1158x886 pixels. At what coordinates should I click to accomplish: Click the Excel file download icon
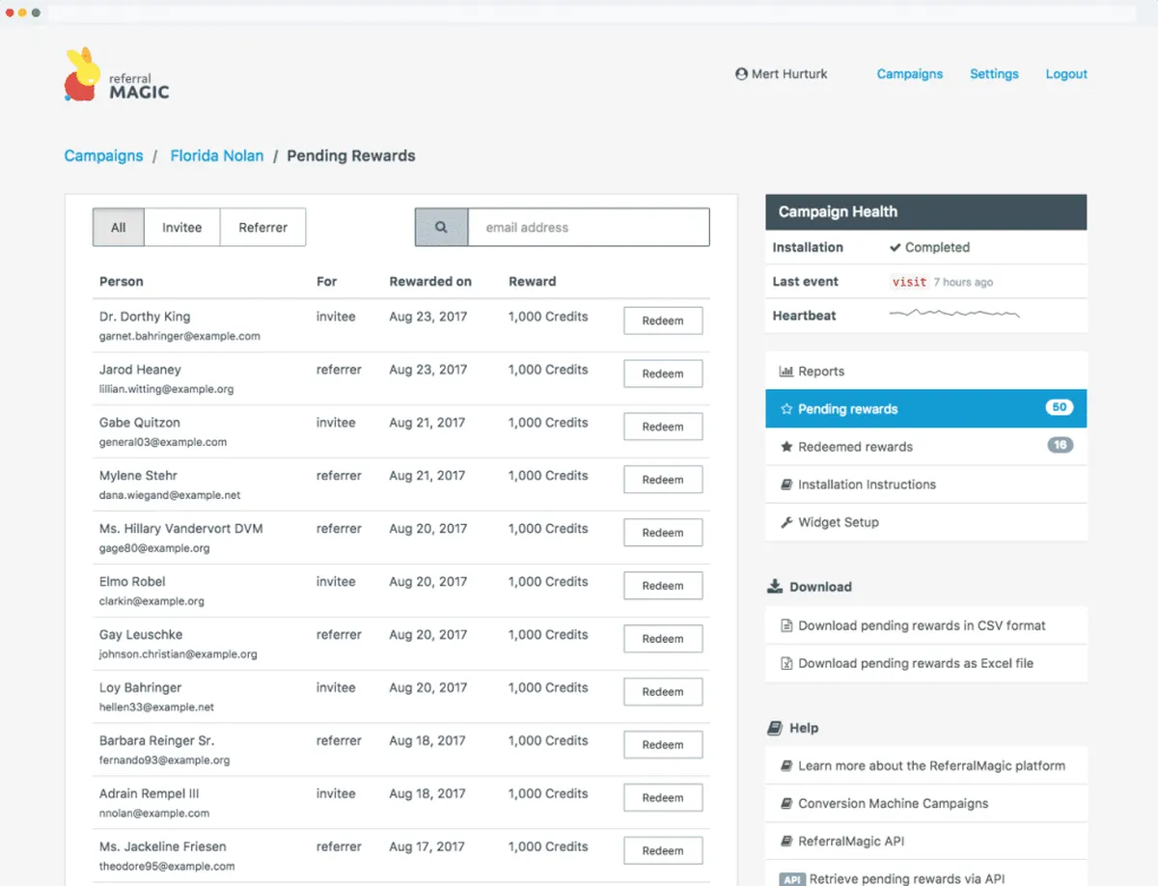pyautogui.click(x=786, y=663)
